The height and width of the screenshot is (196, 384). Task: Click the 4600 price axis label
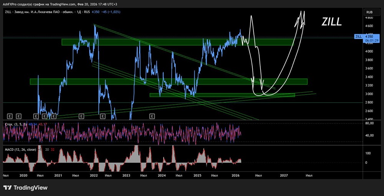point(369,26)
